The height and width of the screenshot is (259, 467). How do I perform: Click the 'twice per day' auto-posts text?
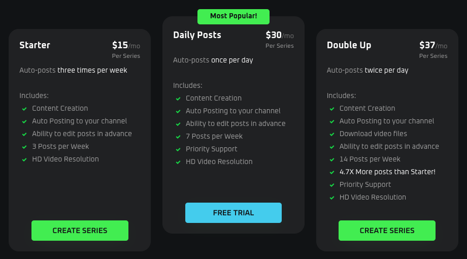pyautogui.click(x=386, y=70)
